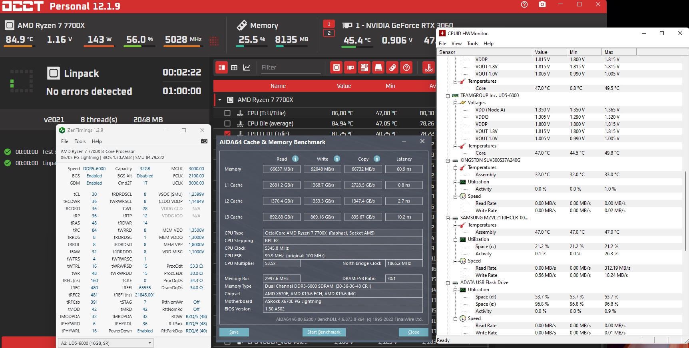The height and width of the screenshot is (348, 689).
Task: Click the red CPU core grid icon
Action: [214, 40]
